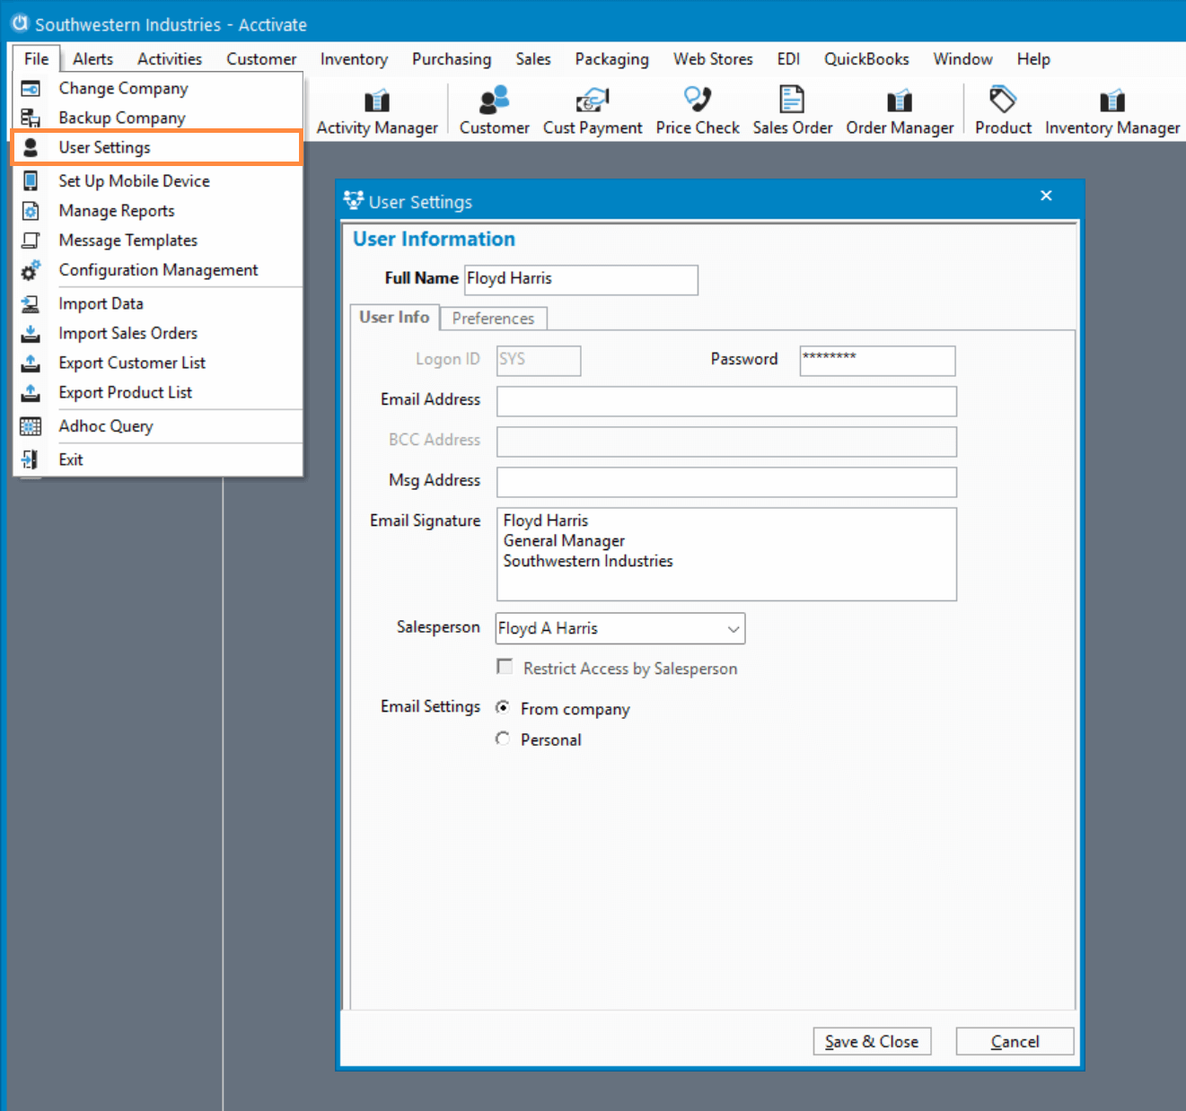1186x1111 pixels.
Task: Click the Full Name input field
Action: click(x=581, y=279)
